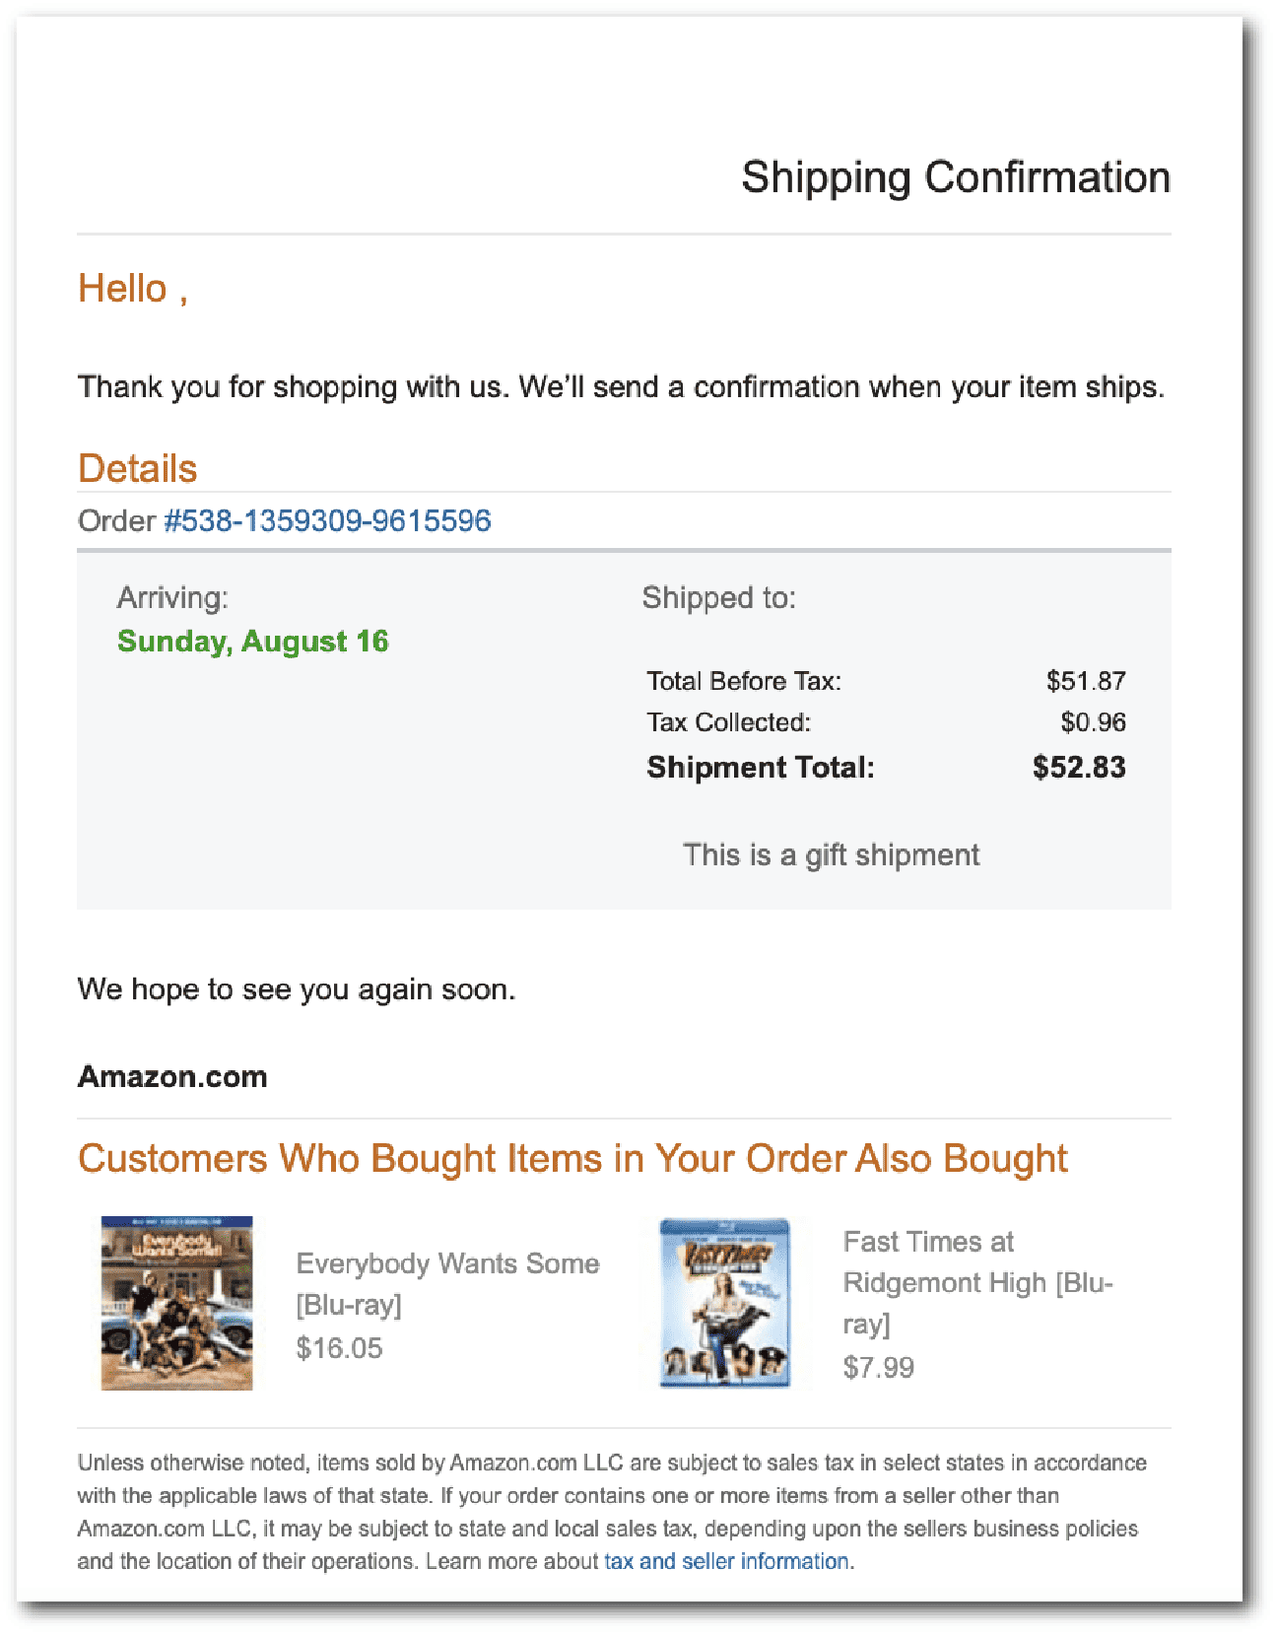This screenshot has width=1276, height=1635.
Task: Click the Shipping Confirmation heading
Action: coord(955,177)
